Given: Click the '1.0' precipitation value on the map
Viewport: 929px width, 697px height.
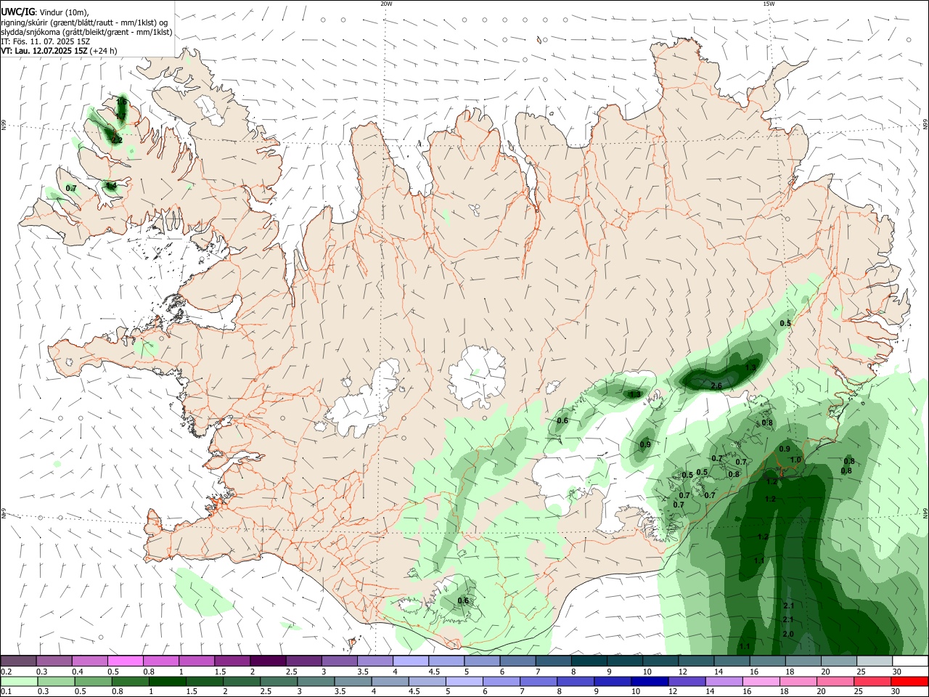Looking at the screenshot, I should click(x=795, y=460).
